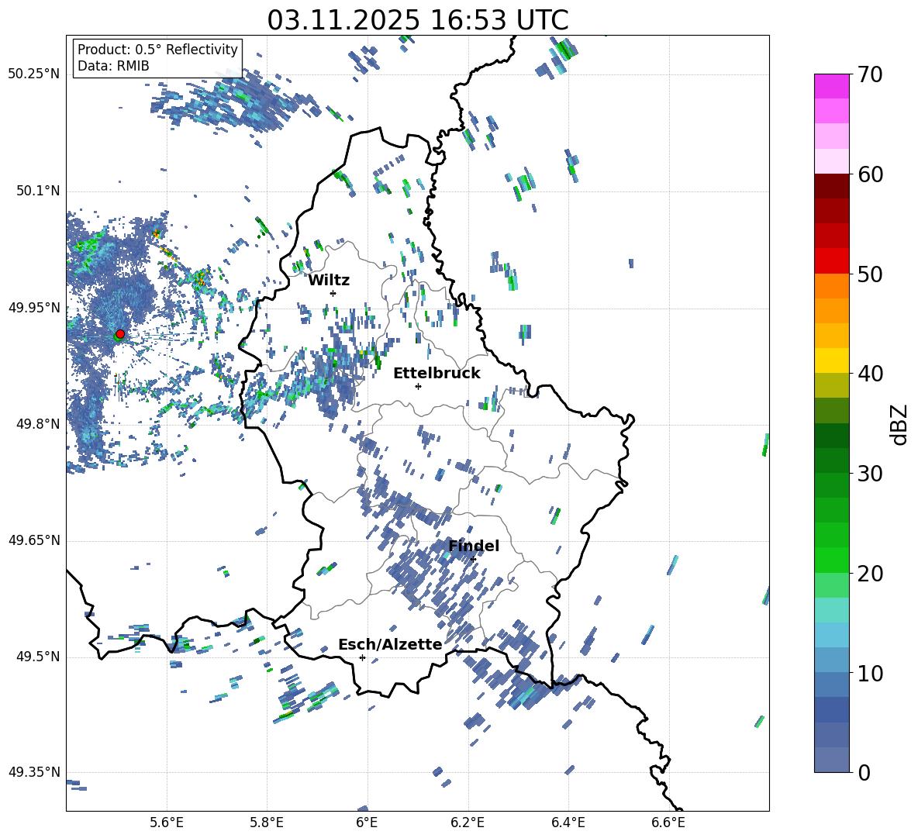Screen dimensions: 918x838
Task: Click the 50.25°N latitude tick label
Action: click(x=33, y=74)
